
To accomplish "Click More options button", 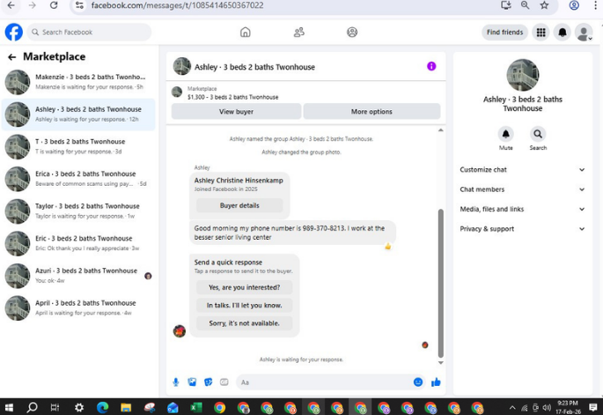I will tap(371, 112).
